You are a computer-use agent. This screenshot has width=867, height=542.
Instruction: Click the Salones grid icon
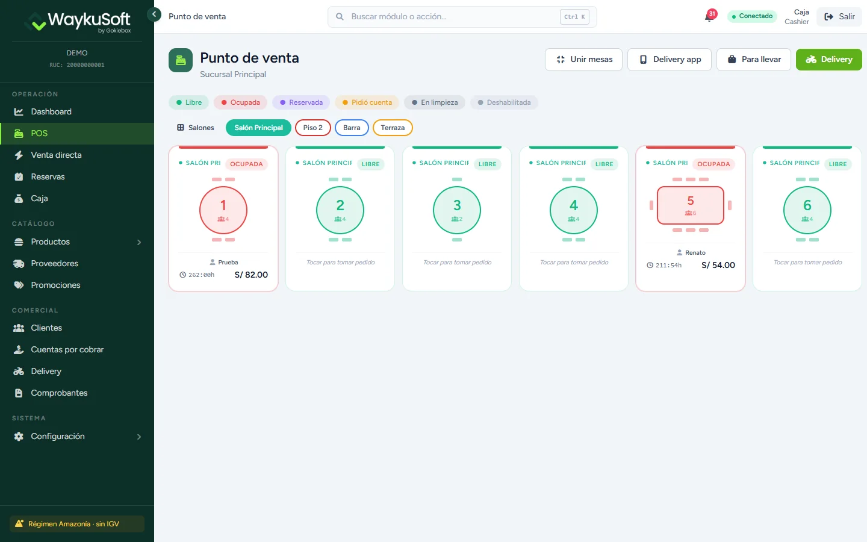[181, 128]
